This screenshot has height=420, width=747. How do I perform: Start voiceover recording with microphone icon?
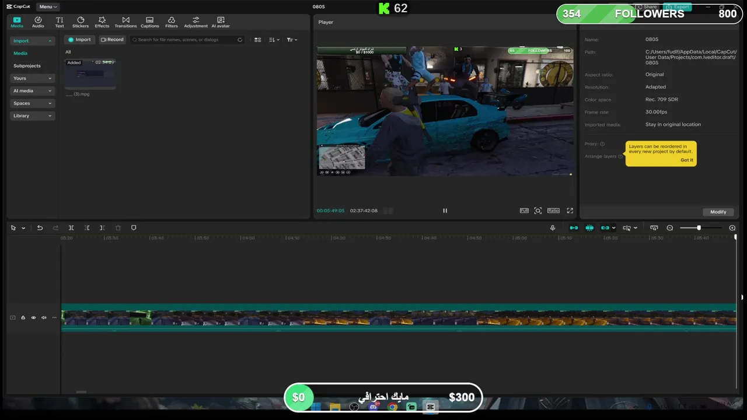[553, 228]
